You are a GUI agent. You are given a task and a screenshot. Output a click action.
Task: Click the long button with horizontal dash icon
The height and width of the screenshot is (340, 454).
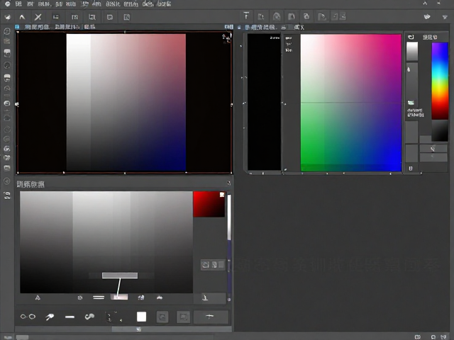tap(211, 317)
